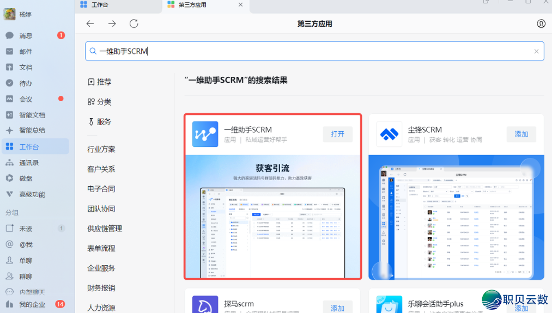552x313 pixels.
Task: Click the 内部聊天 group item
Action: click(32, 292)
